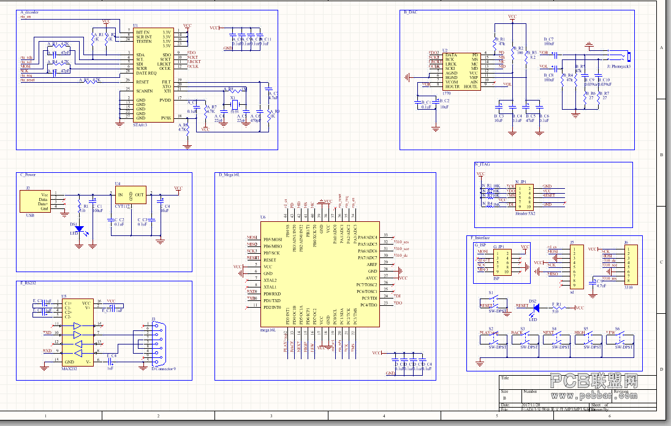Select the ISP header G_JP1

[x=502, y=262]
